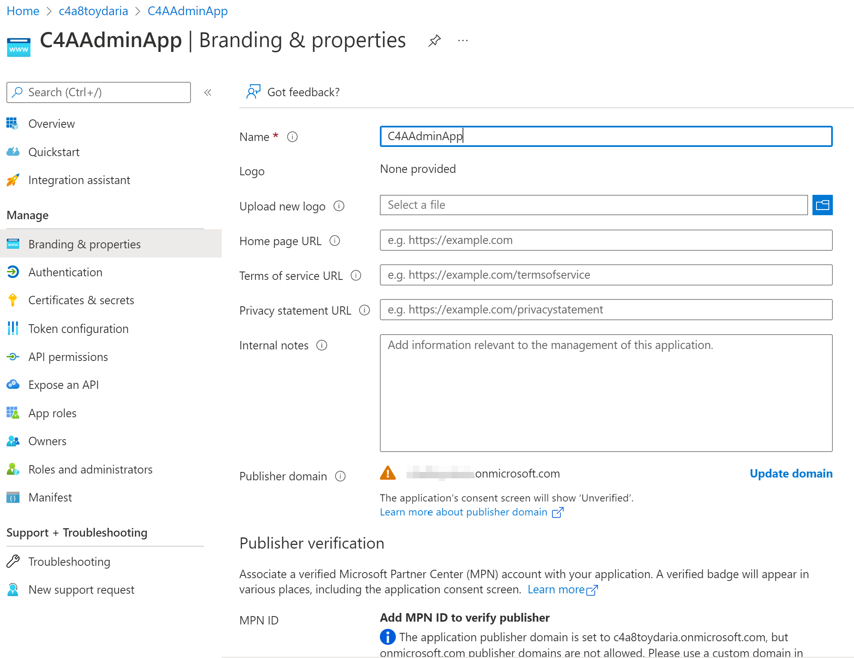
Task: Select Branding & properties menu item
Action: 111,244
